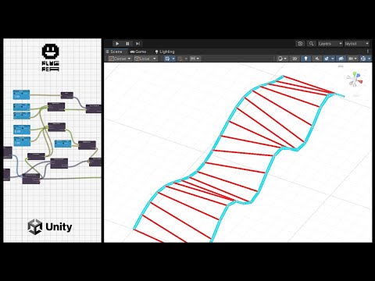This screenshot has height=281, width=375.
Task: Click the red X-axis cone on orientation gizmo
Action: (359, 82)
